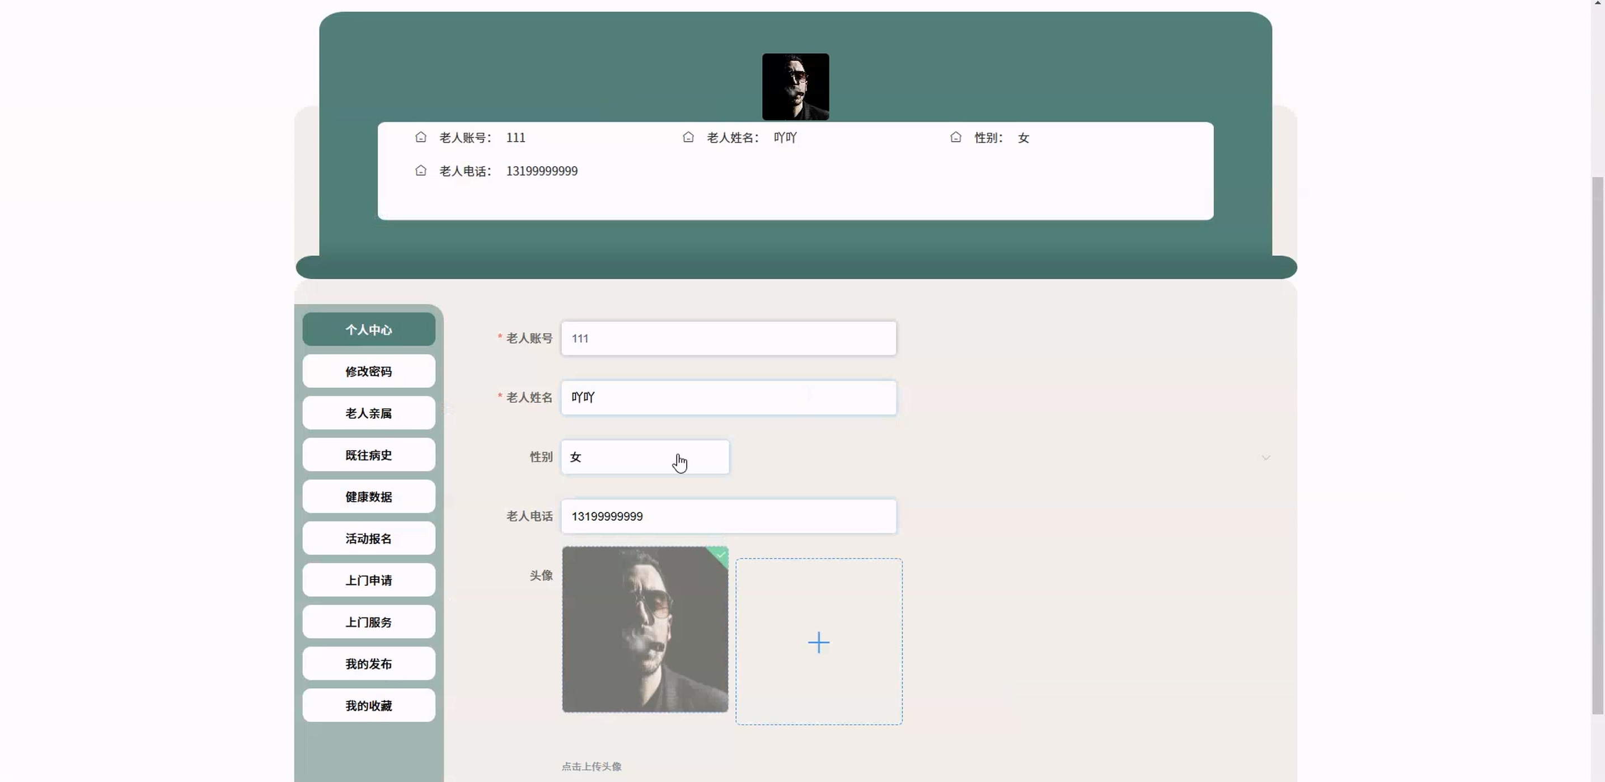This screenshot has height=782, width=1605.
Task: Click the 老人电话 phone input field
Action: (728, 516)
